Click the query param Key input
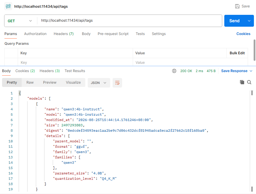This screenshot has width=256, height=194. click(x=75, y=62)
